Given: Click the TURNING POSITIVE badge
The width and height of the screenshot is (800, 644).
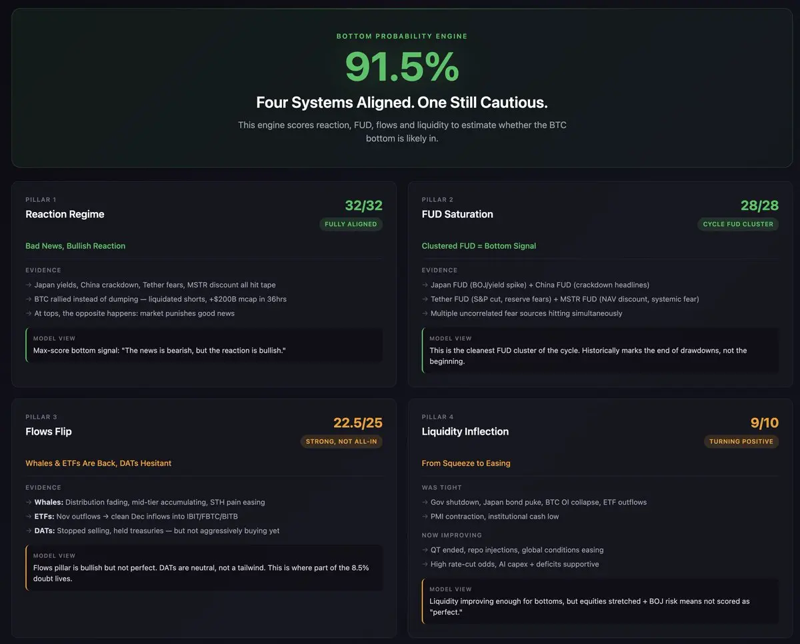Looking at the screenshot, I should pos(741,441).
